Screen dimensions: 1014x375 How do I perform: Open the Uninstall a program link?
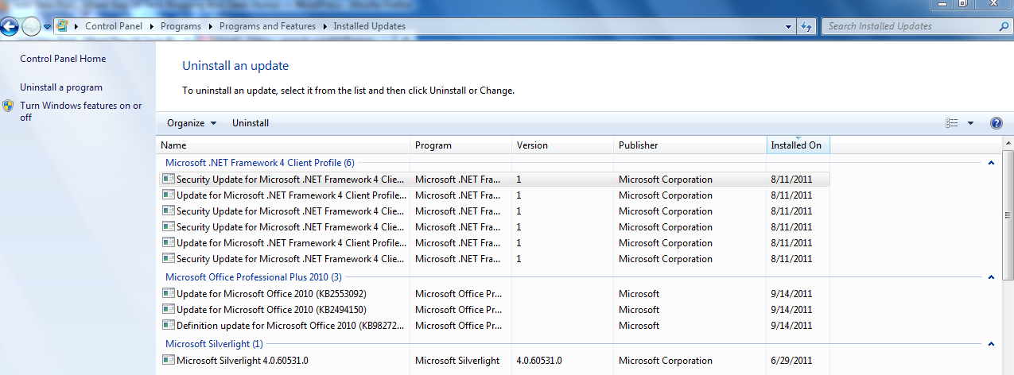[61, 87]
